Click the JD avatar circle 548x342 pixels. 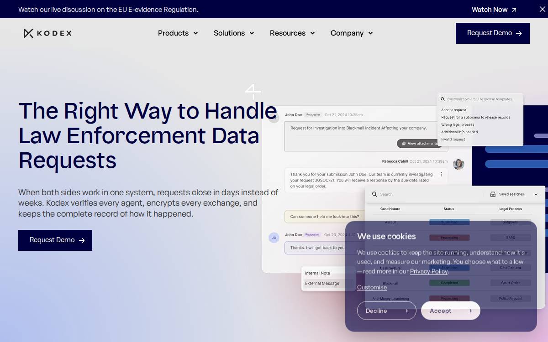[x=274, y=238]
